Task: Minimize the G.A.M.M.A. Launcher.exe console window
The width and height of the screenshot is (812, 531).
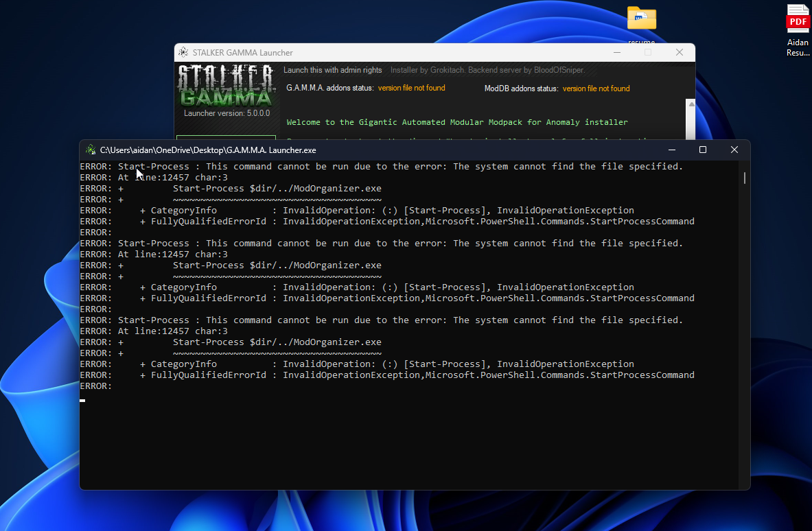Action: pyautogui.click(x=672, y=150)
